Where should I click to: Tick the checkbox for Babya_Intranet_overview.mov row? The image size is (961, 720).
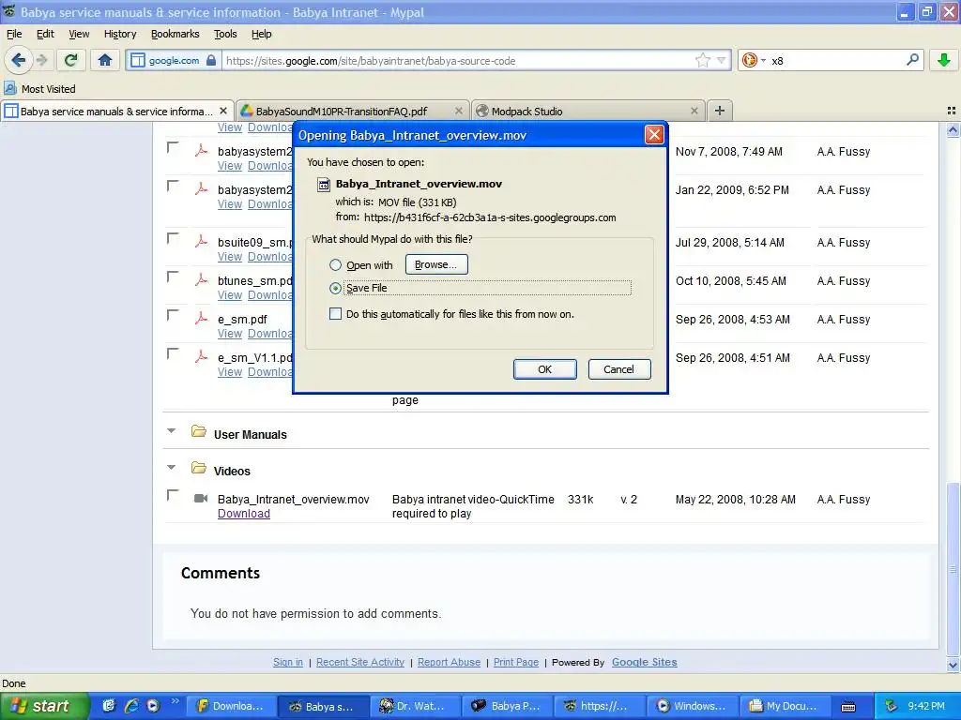[173, 495]
